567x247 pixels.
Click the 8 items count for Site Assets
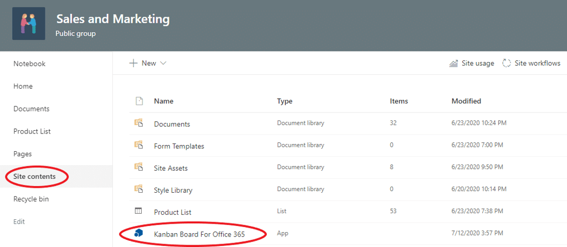[392, 167]
